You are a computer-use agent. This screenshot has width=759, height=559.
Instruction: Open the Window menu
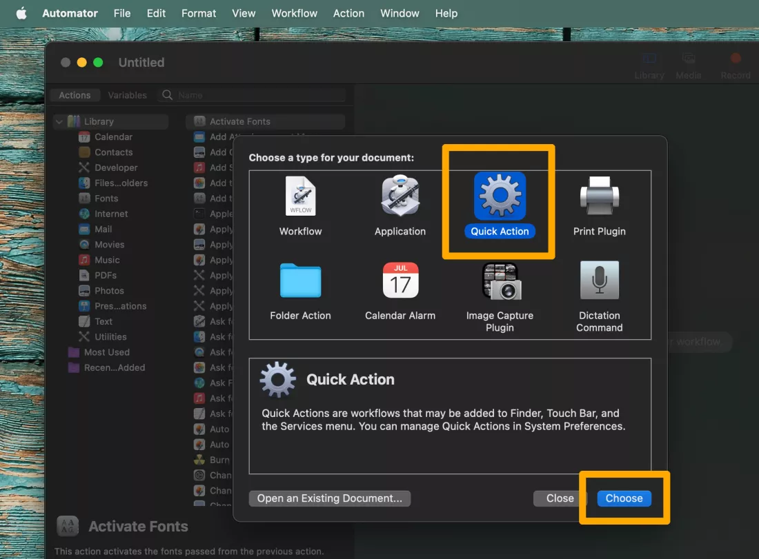click(x=400, y=13)
